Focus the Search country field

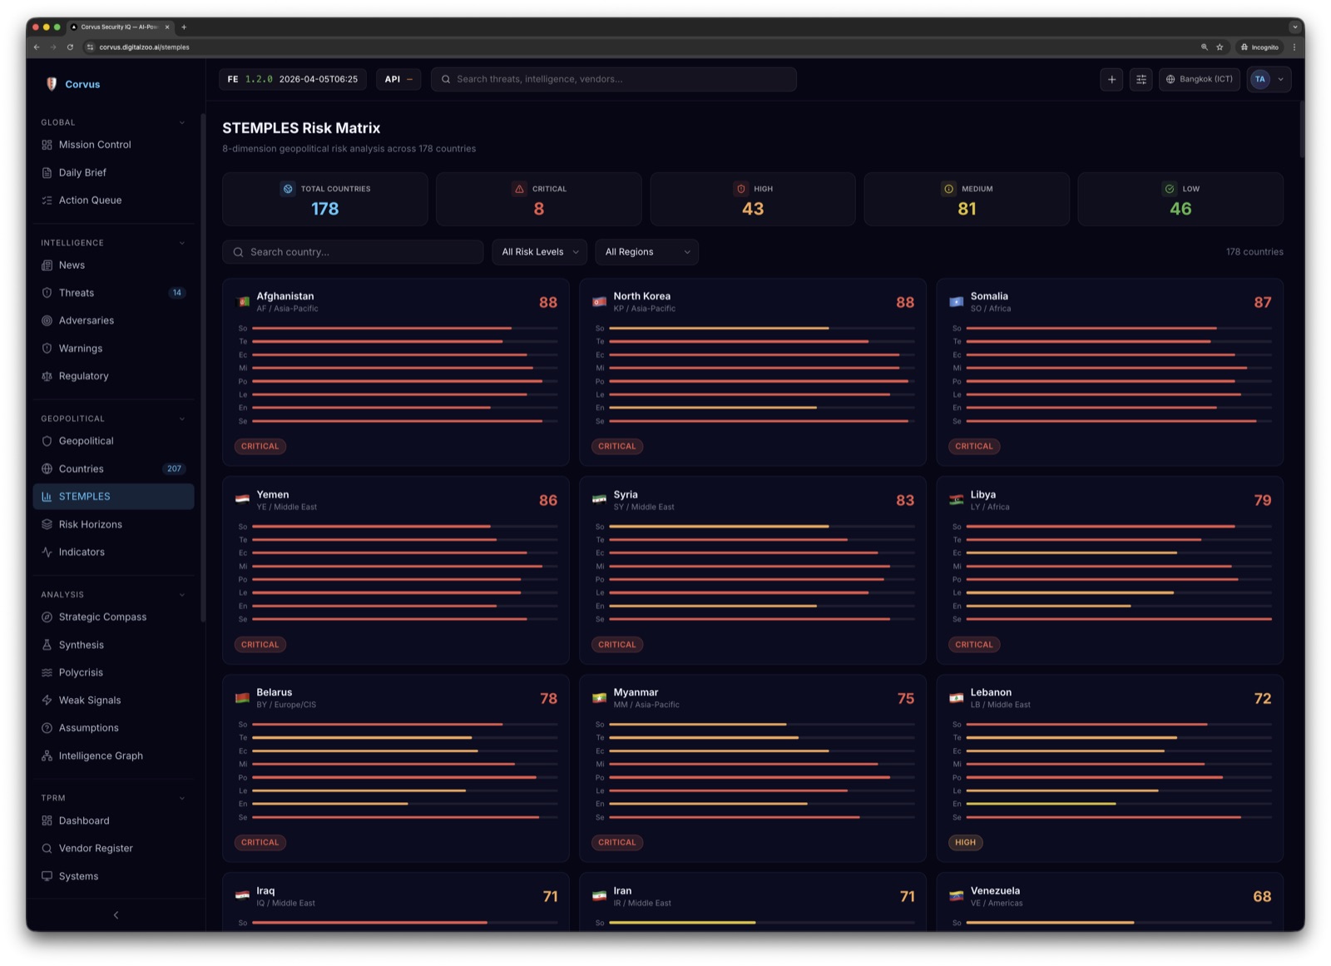point(353,252)
